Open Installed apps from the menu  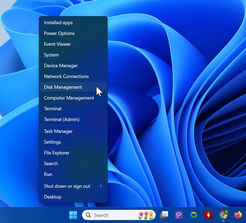coord(73,23)
